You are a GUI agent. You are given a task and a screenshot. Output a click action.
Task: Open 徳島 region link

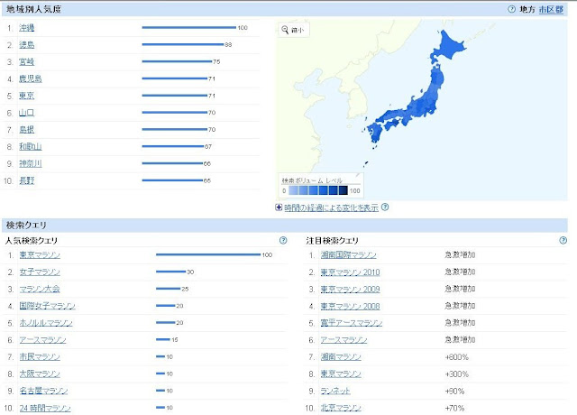(26, 44)
